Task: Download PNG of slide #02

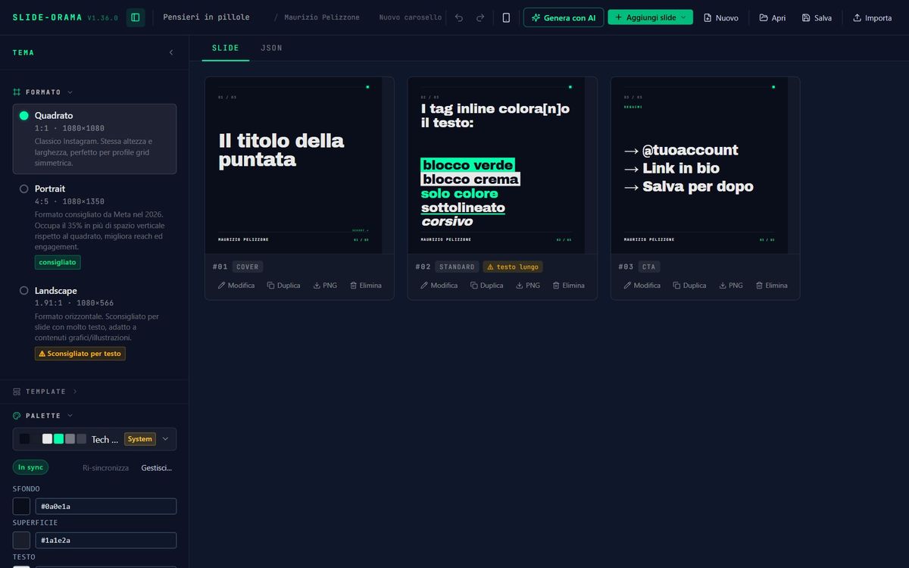Action: (x=527, y=286)
